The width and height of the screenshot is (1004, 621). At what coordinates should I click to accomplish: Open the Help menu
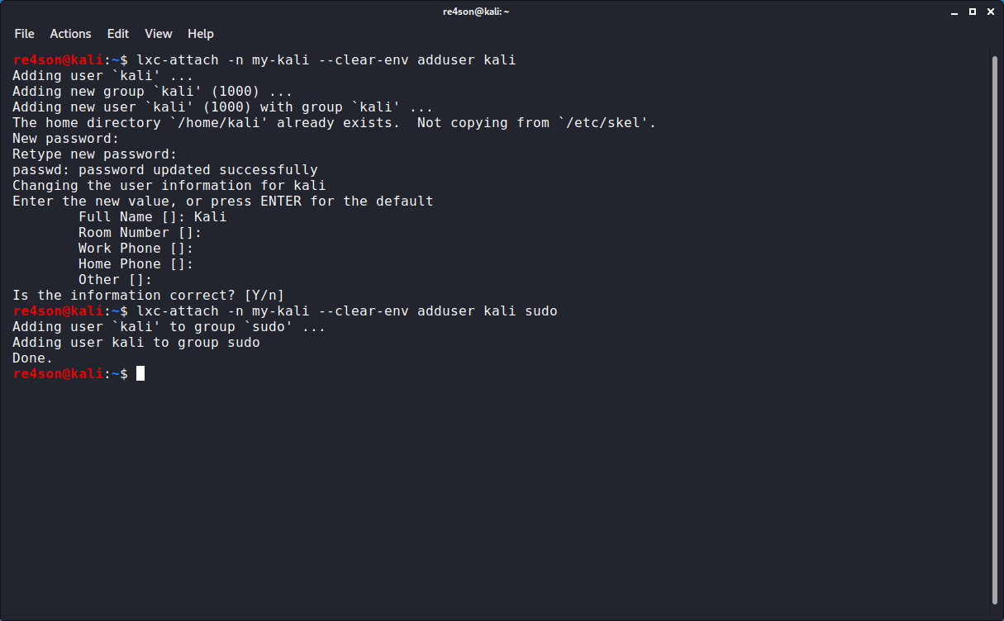pos(201,34)
